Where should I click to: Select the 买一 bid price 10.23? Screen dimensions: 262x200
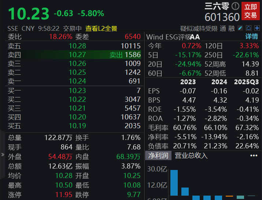click(77, 90)
